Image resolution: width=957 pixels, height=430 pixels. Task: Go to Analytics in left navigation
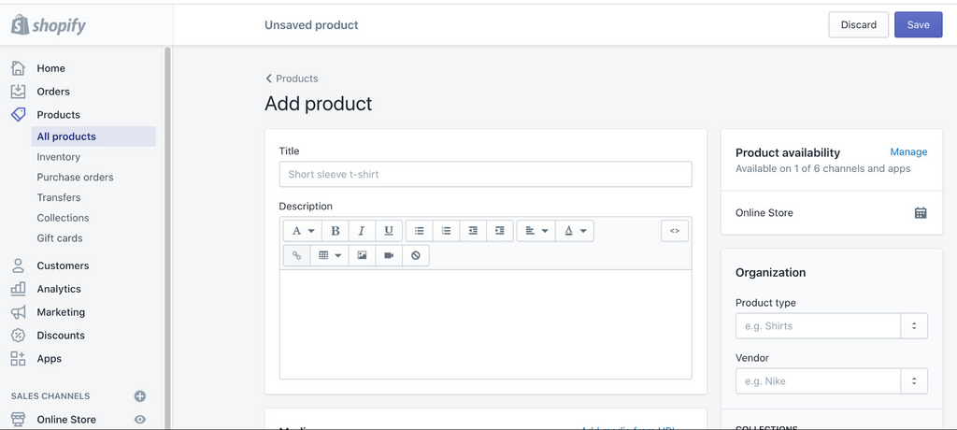point(59,289)
